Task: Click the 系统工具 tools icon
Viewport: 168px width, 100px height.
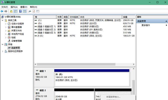Action: (x=6, y=20)
